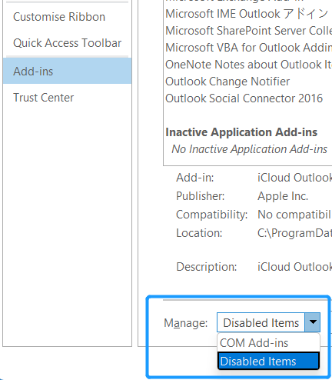332x380 pixels.
Task: Choose COM Add-ins from Manage list
Action: tap(268, 343)
